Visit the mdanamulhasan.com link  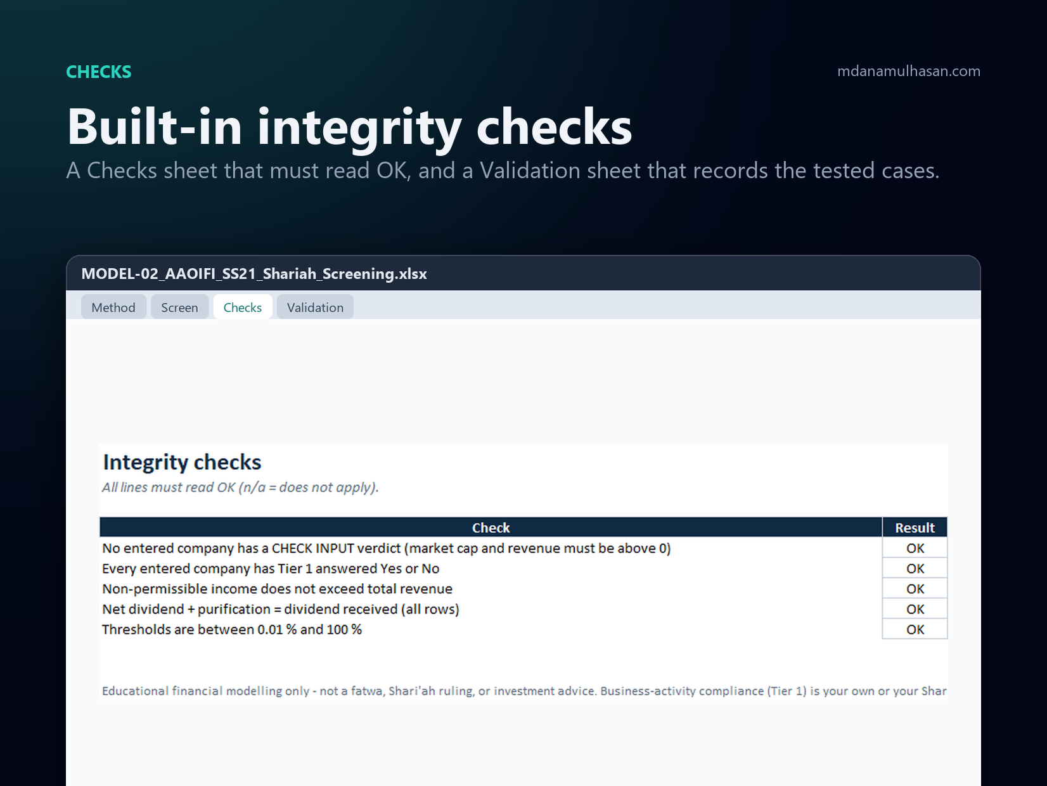[908, 71]
